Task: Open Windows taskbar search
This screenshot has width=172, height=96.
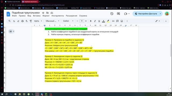Action: tap(6, 94)
